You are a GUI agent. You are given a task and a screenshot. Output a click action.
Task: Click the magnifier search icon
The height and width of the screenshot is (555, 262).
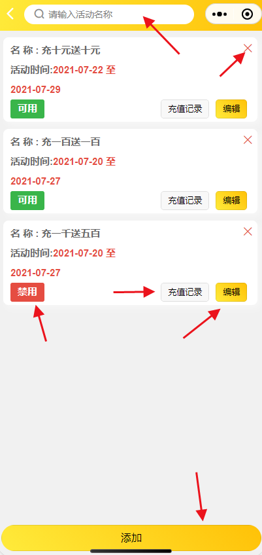point(39,14)
